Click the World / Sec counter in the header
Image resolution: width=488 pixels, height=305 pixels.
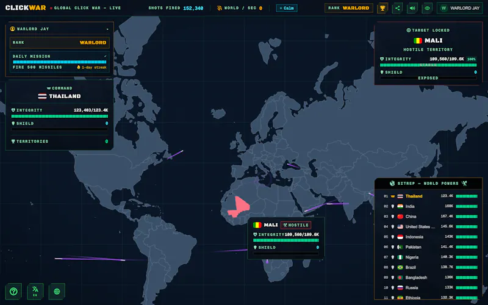point(239,8)
